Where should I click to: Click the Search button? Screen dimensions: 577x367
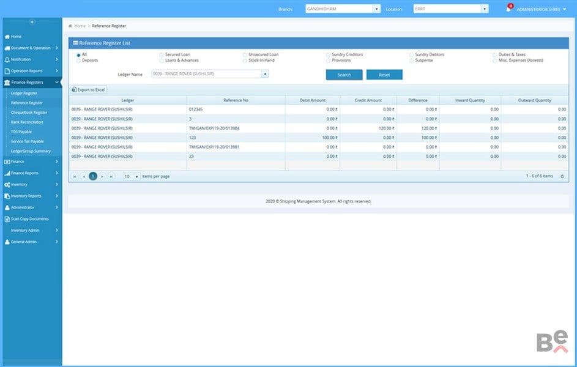344,75
